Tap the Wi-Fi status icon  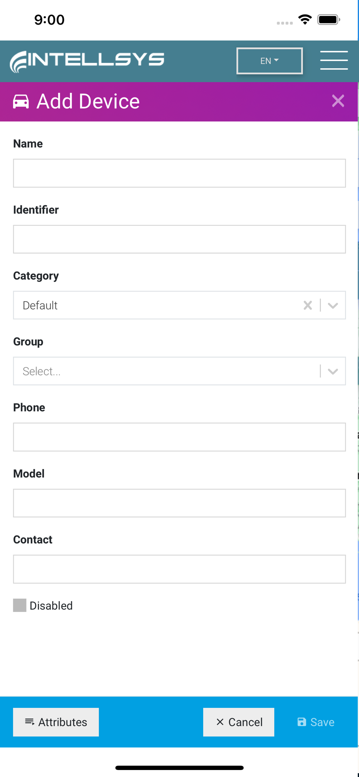pos(305,19)
